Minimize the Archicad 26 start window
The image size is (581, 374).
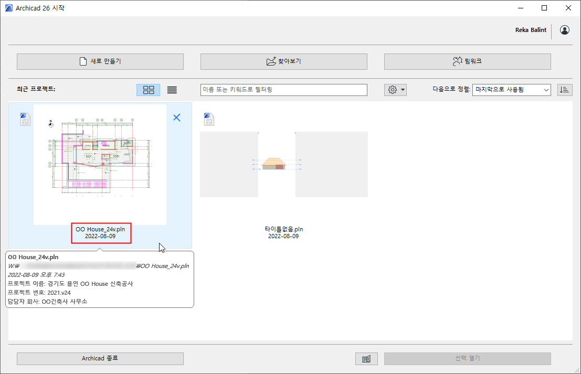coord(521,8)
